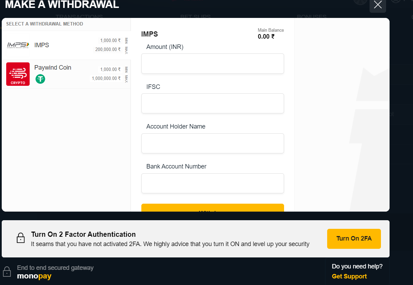Select the IMPS logo icon
413x285 pixels.
18,45
